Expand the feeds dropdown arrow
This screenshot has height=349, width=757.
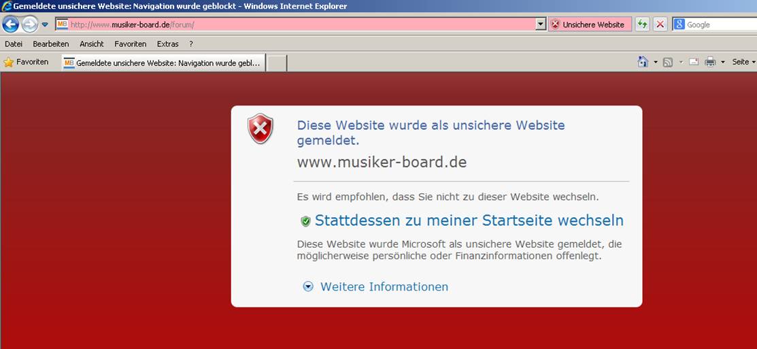[x=681, y=63]
